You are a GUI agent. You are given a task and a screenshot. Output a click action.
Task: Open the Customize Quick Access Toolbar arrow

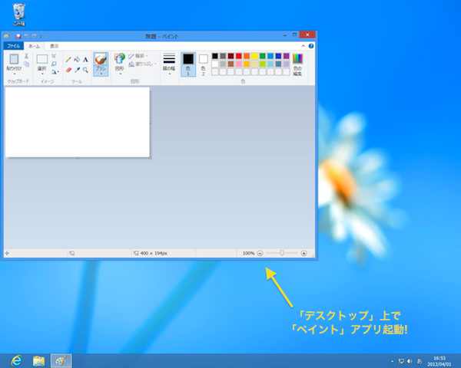[x=41, y=36]
